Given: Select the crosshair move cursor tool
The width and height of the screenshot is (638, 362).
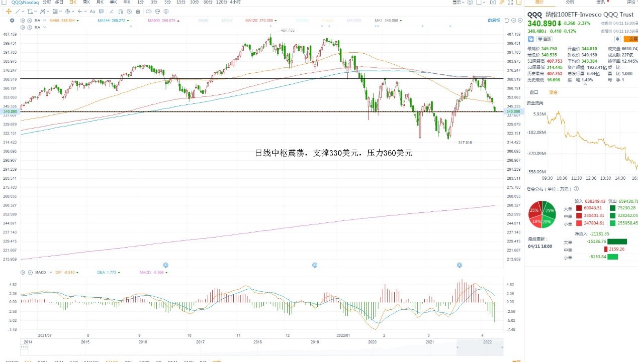Looking at the screenshot, I should (x=9, y=12).
